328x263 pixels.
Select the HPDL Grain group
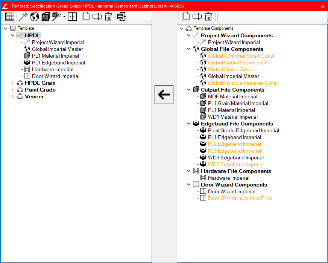tap(40, 83)
